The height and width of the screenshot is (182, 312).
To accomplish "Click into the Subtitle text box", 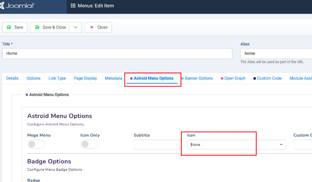I will (x=156, y=145).
